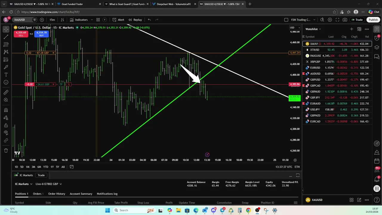Select the crosshair cursor tool
Image resolution: width=382 pixels, height=215 pixels.
coord(6,29)
